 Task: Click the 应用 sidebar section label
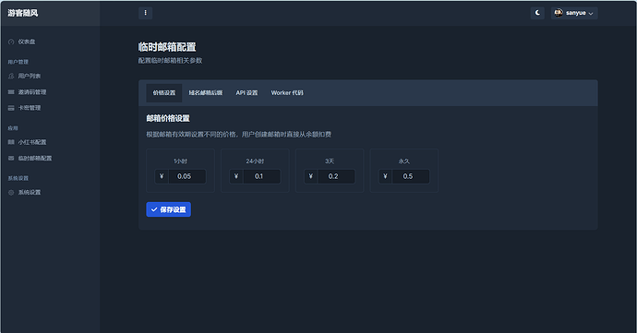tap(13, 128)
